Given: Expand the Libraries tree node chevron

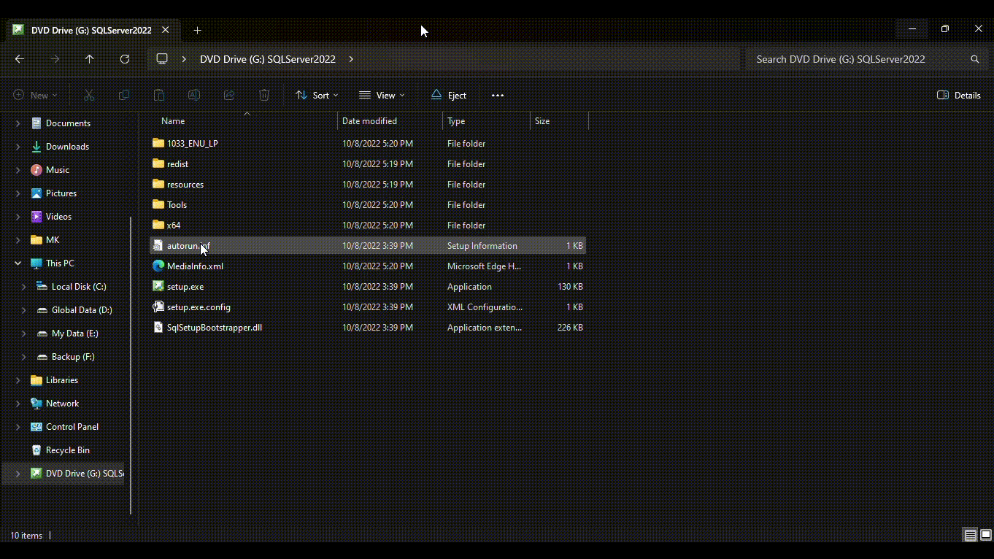Looking at the screenshot, I should [18, 380].
